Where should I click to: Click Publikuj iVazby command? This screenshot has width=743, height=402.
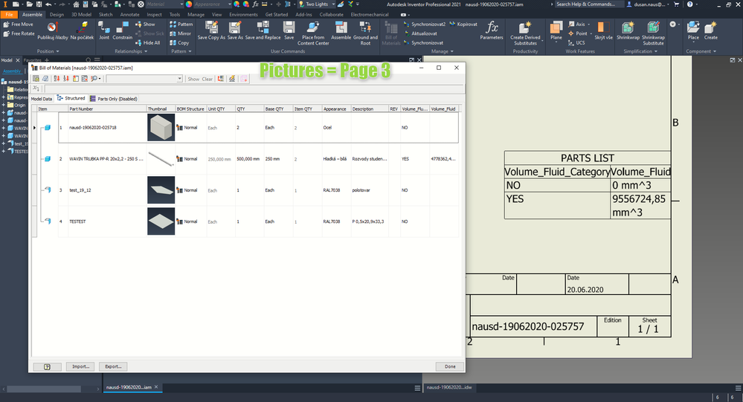point(53,30)
